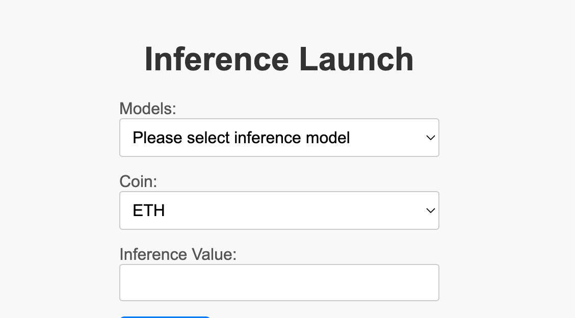Expand the Coin dropdown showing ETH
This screenshot has width=575, height=318.
[x=279, y=210]
